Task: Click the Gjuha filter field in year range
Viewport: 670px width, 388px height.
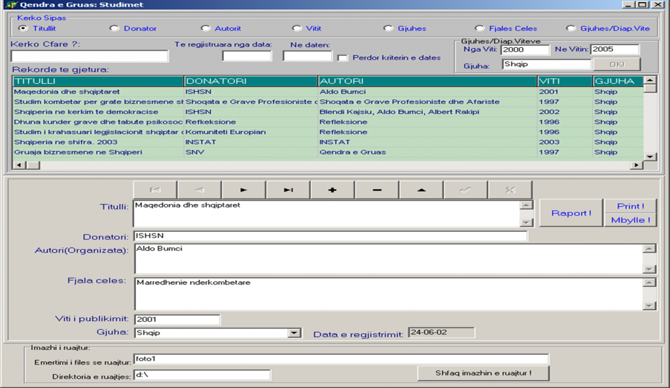Action: (x=546, y=65)
